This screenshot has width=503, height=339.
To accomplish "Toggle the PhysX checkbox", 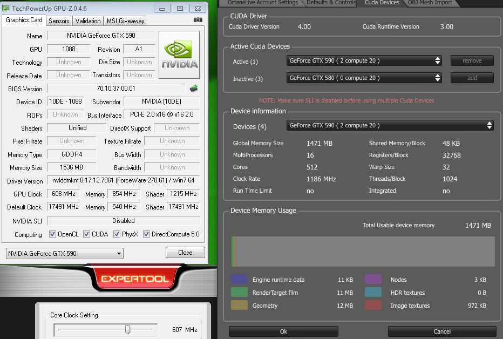I will point(117,234).
